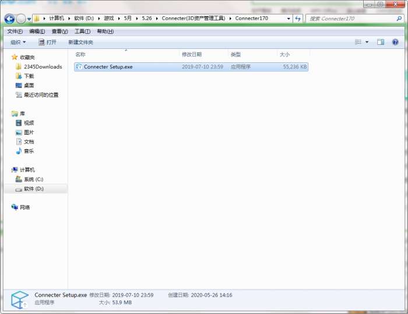Click the date 2019-07-10 23:59 cell
408x314 pixels.
202,67
